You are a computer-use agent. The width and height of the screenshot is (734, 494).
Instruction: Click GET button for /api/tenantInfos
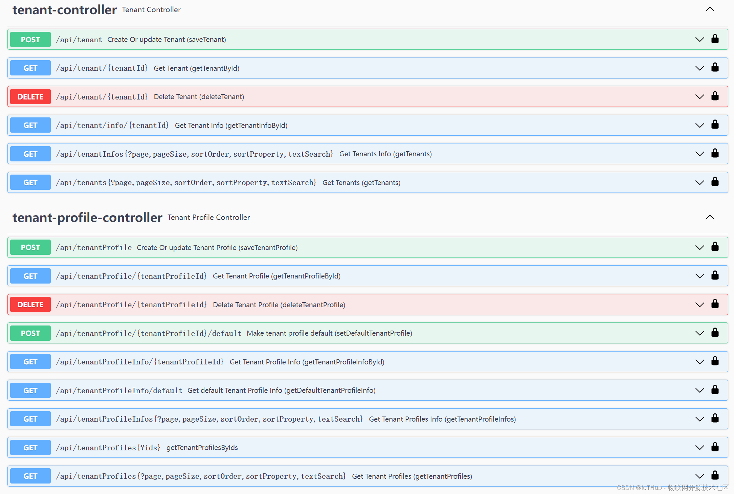click(x=30, y=154)
